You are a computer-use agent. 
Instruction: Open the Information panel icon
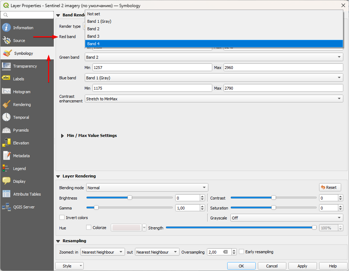pos(6,28)
